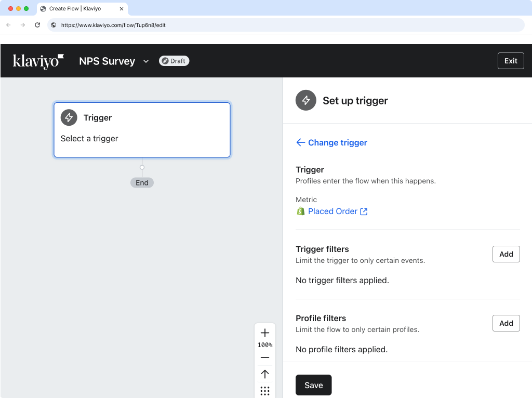Click the Klaviyo logo
Screen dimensions: 532x398
tap(37, 61)
